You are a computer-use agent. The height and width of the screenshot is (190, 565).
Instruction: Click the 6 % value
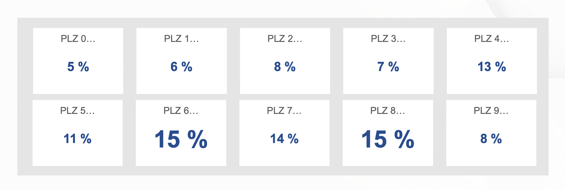click(181, 67)
